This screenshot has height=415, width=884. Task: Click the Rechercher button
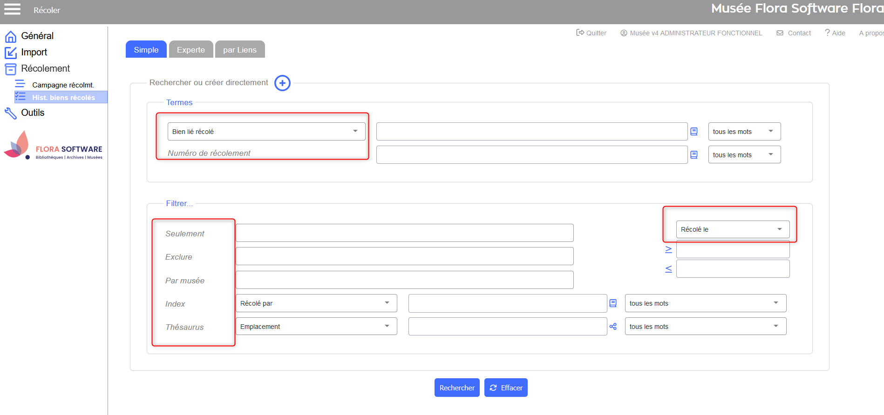tap(456, 388)
